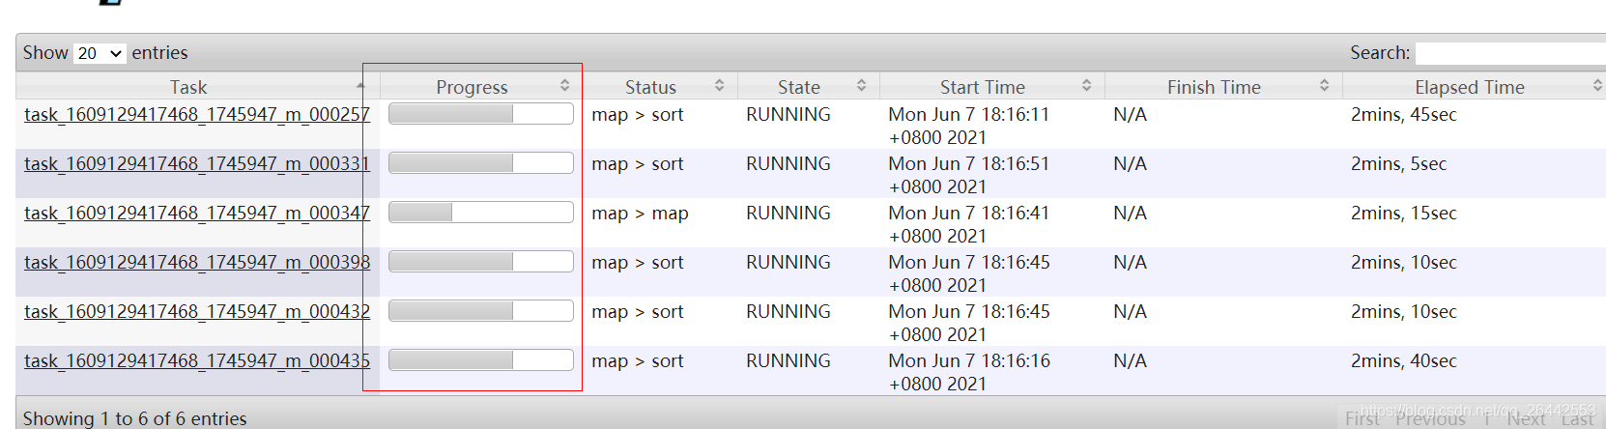Open task link ending in m_000331
Image resolution: width=1606 pixels, height=429 pixels.
196,163
